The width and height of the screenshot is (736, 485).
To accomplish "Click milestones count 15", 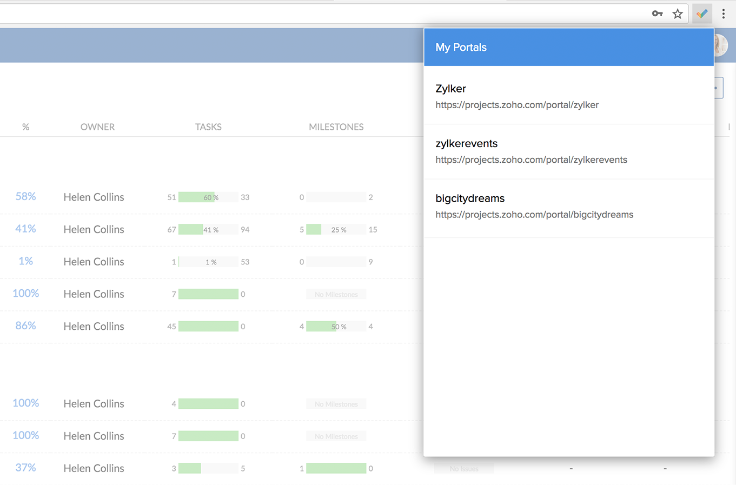I will click(373, 230).
